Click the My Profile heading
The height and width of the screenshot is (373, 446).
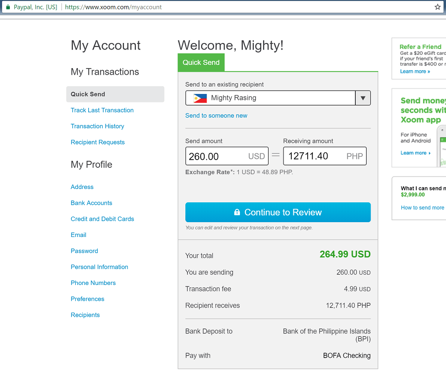pyautogui.click(x=91, y=165)
